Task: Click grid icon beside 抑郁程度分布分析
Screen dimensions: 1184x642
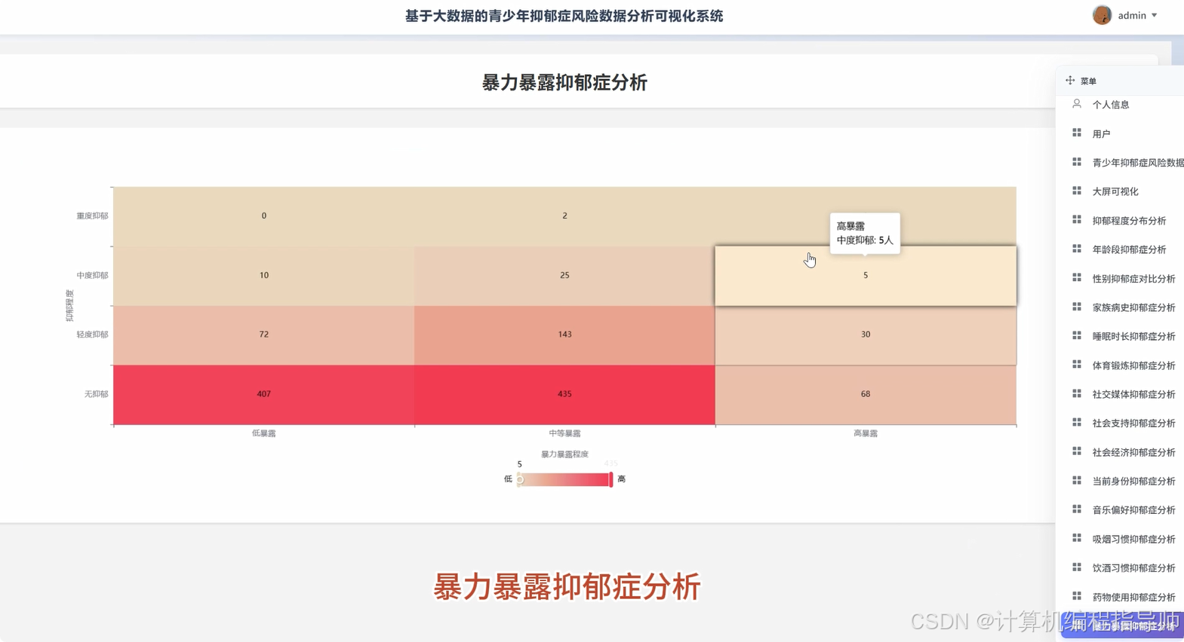Action: [1077, 220]
